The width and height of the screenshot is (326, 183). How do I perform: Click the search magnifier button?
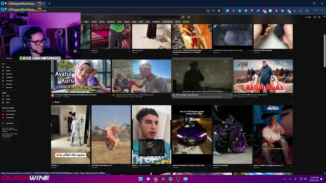(183, 17)
